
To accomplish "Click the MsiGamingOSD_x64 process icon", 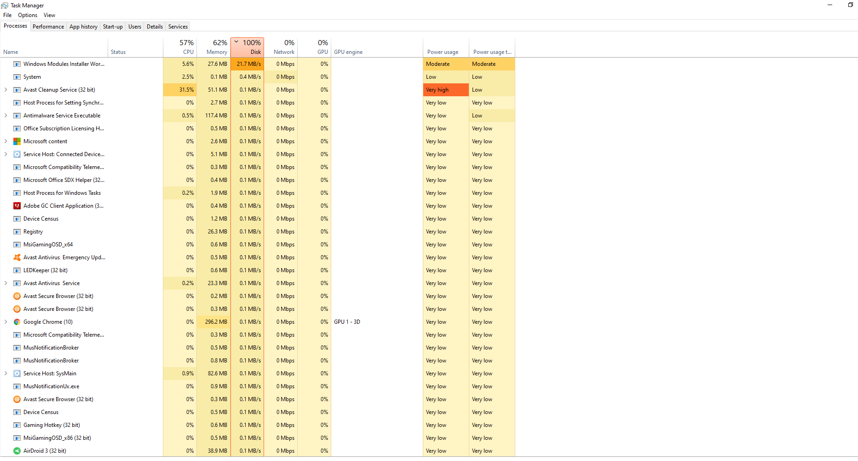I will pos(17,245).
